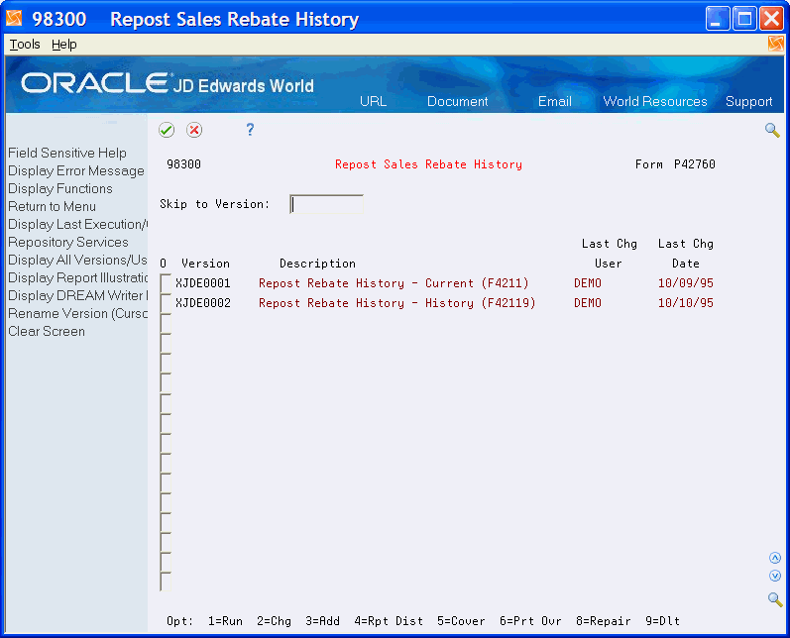Click the 9=Dlt option text
790x638 pixels.
(x=662, y=621)
